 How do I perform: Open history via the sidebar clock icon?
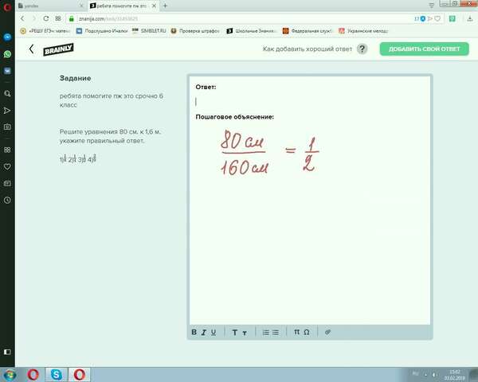point(7,200)
